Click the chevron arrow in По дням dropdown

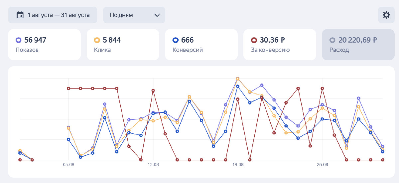click(x=157, y=15)
